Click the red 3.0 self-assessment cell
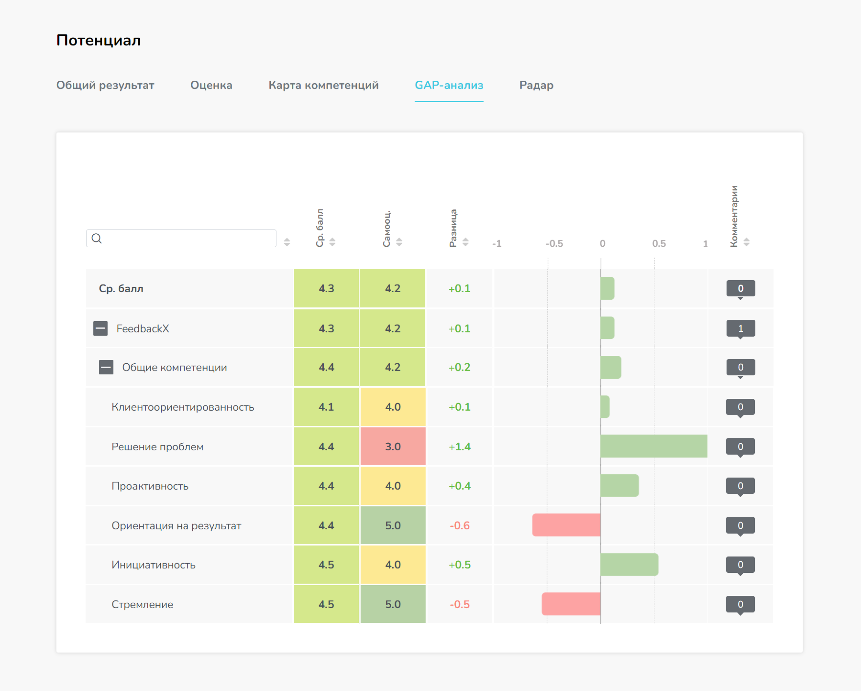 393,446
